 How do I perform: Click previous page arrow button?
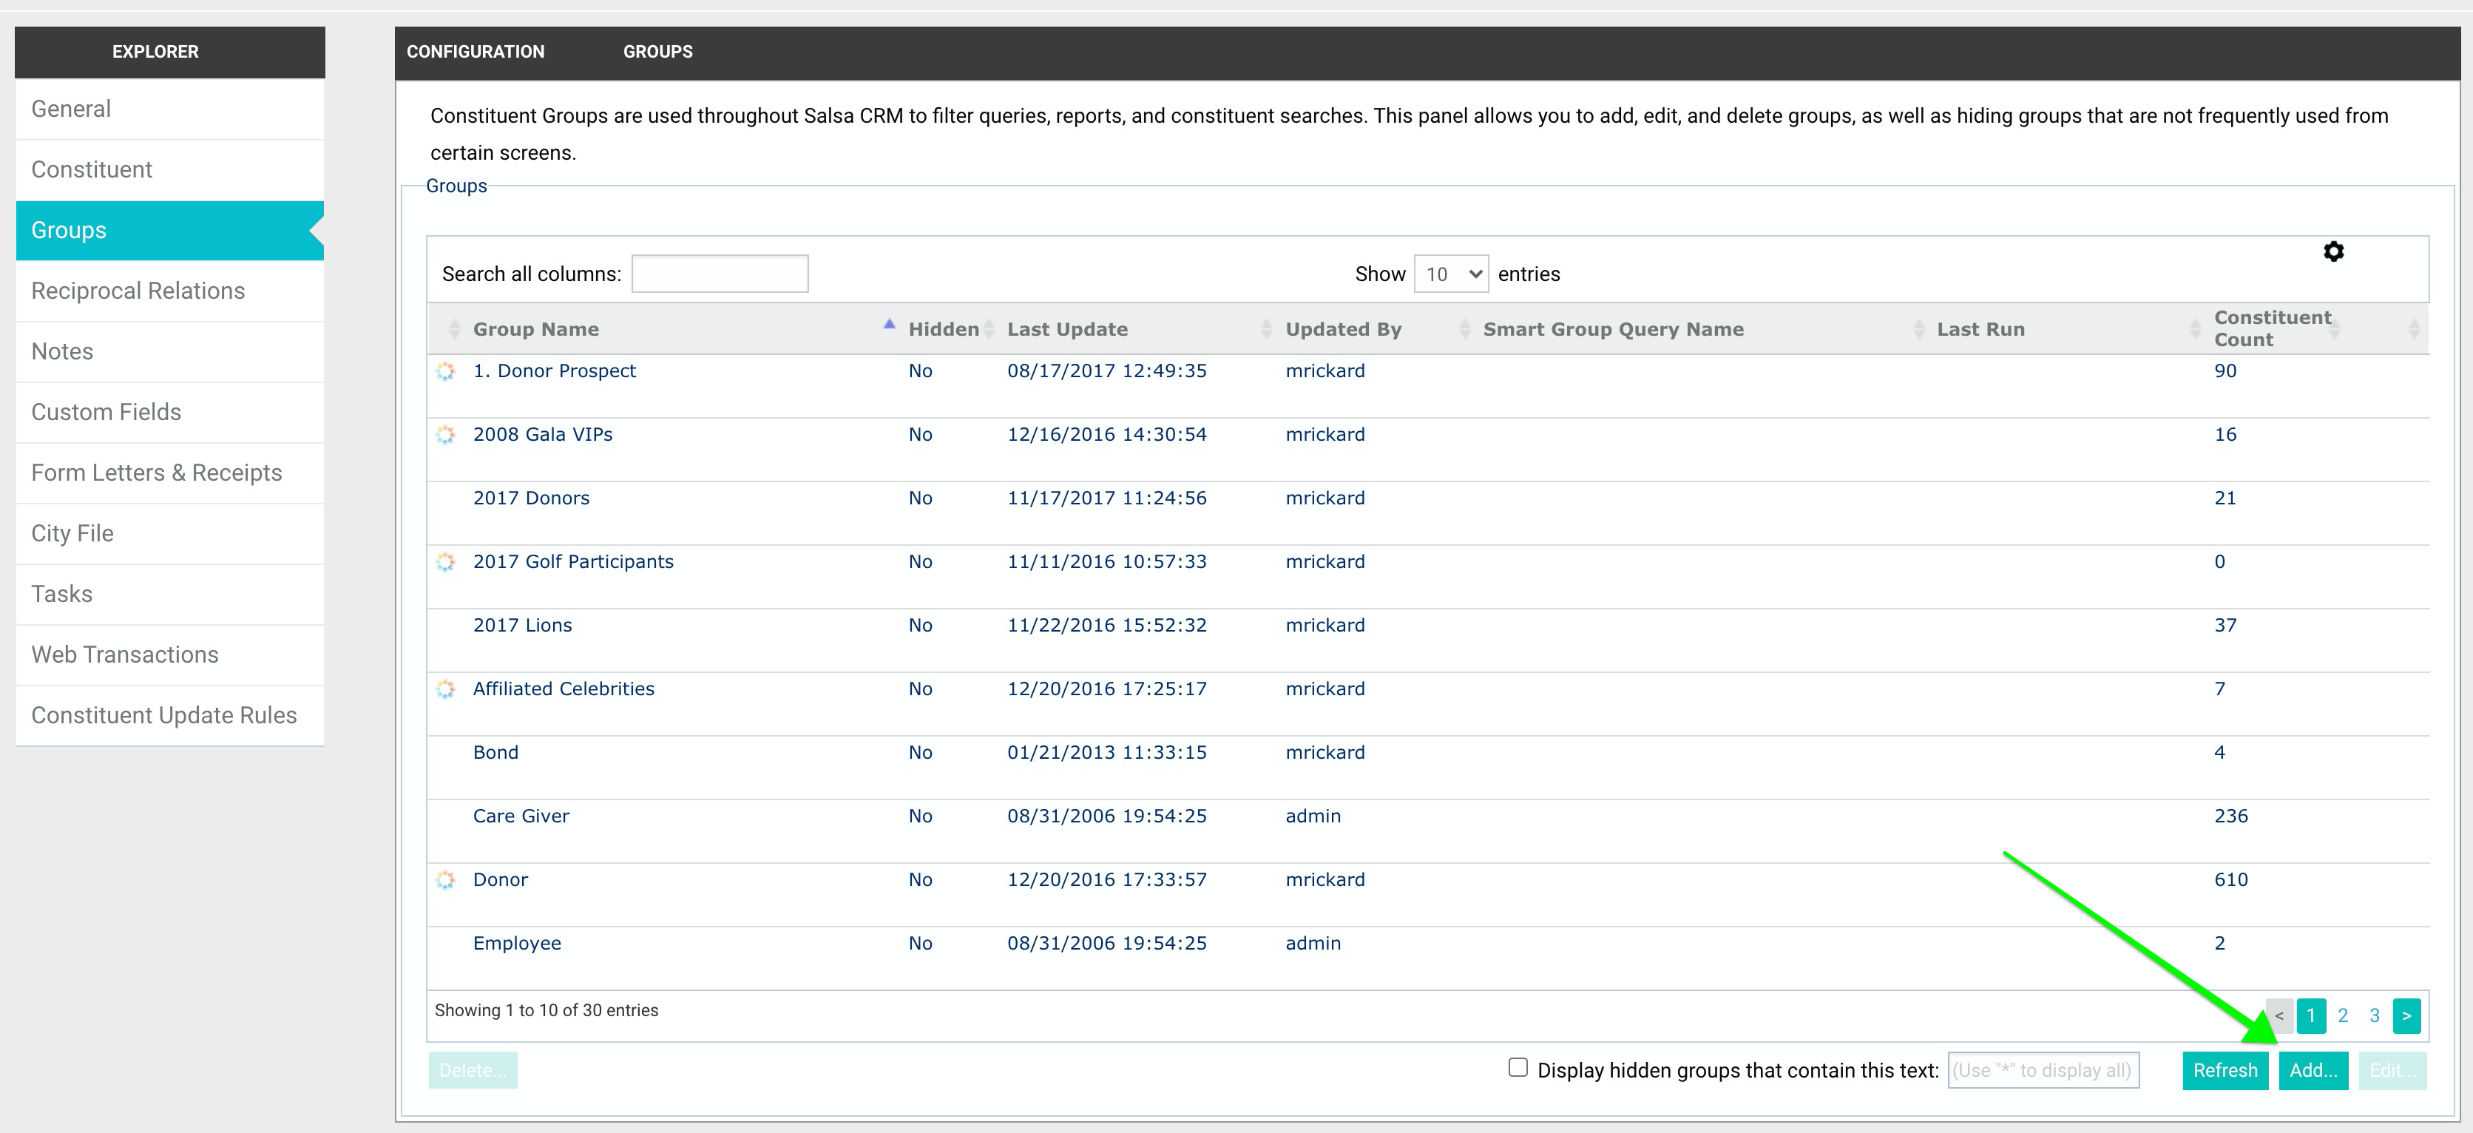pyautogui.click(x=2279, y=1016)
